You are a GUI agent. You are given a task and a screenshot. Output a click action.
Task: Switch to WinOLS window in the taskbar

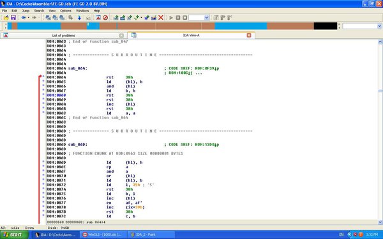(x=104, y=235)
